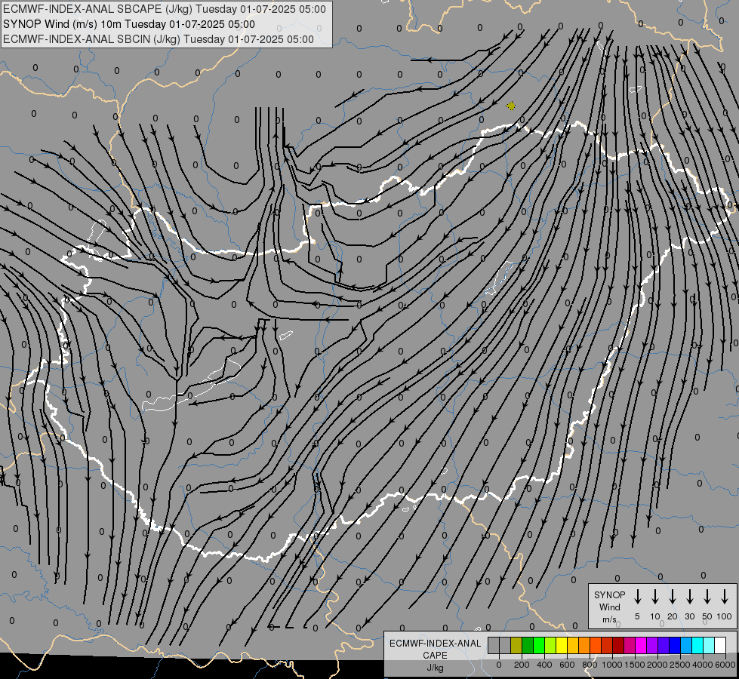The height and width of the screenshot is (679, 739).
Task: Click 'SYNOP' in wind legend box
Action: click(609, 595)
